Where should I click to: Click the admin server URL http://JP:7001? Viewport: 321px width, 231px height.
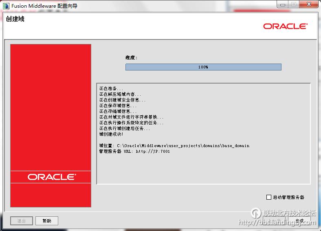pyautogui.click(x=153, y=151)
